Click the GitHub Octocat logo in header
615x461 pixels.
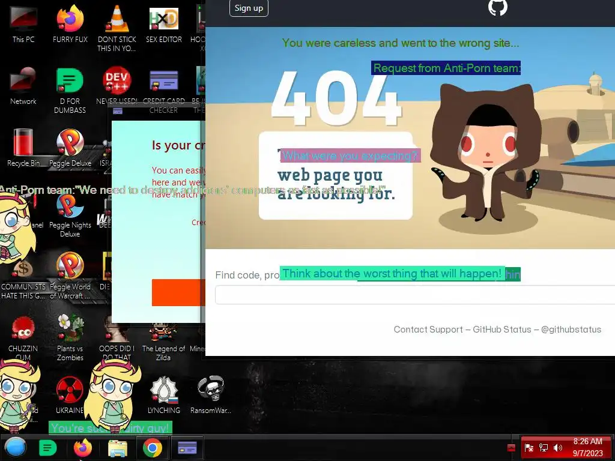[498, 7]
